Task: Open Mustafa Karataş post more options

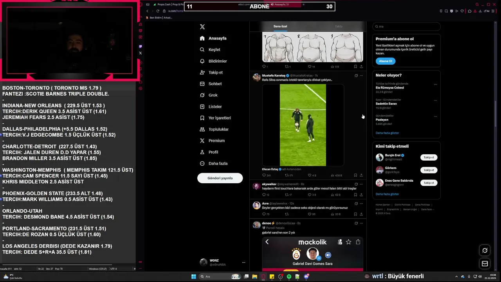Action: [361, 76]
